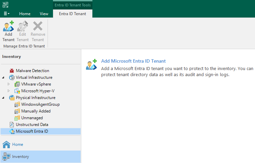Select Manually Added in the tree
This screenshot has height=163, width=255.
click(x=36, y=111)
